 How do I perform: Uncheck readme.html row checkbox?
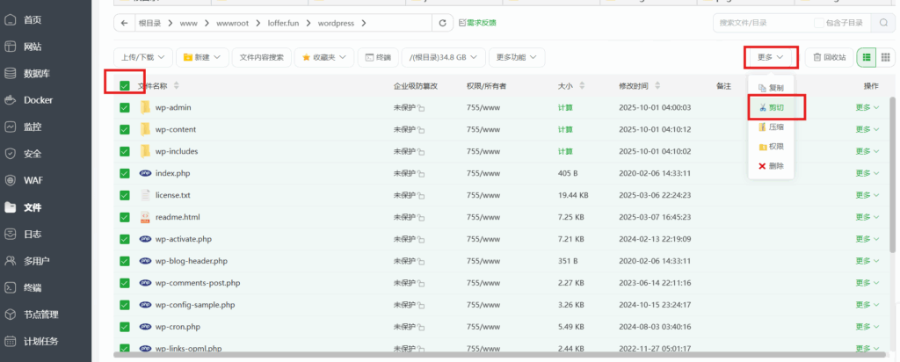(125, 217)
